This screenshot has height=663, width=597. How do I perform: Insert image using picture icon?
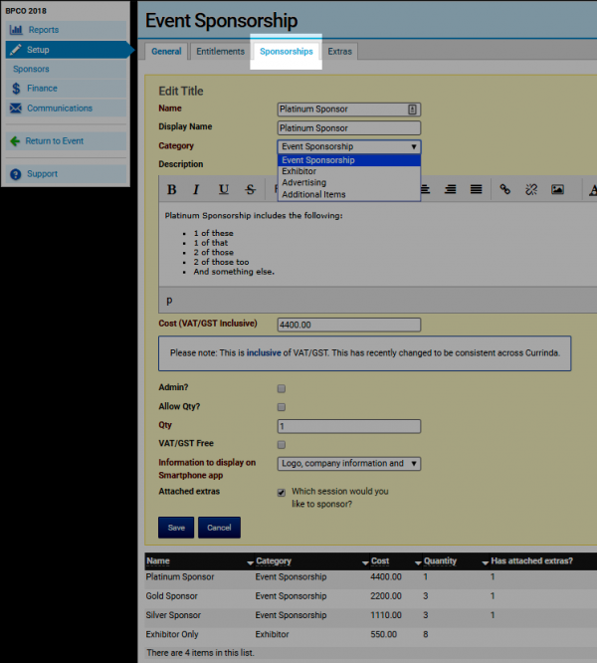[x=557, y=189]
